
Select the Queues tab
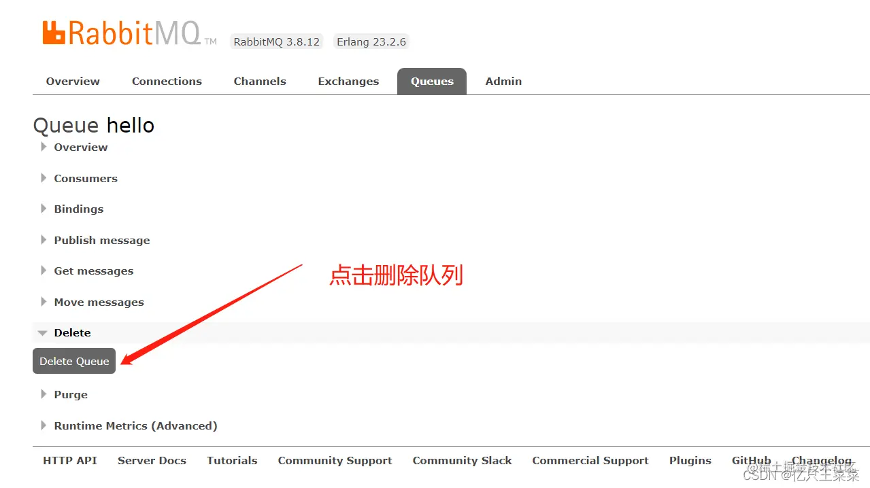pyautogui.click(x=432, y=81)
